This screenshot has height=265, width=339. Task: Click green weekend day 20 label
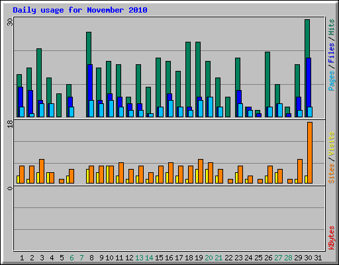pos(209,258)
